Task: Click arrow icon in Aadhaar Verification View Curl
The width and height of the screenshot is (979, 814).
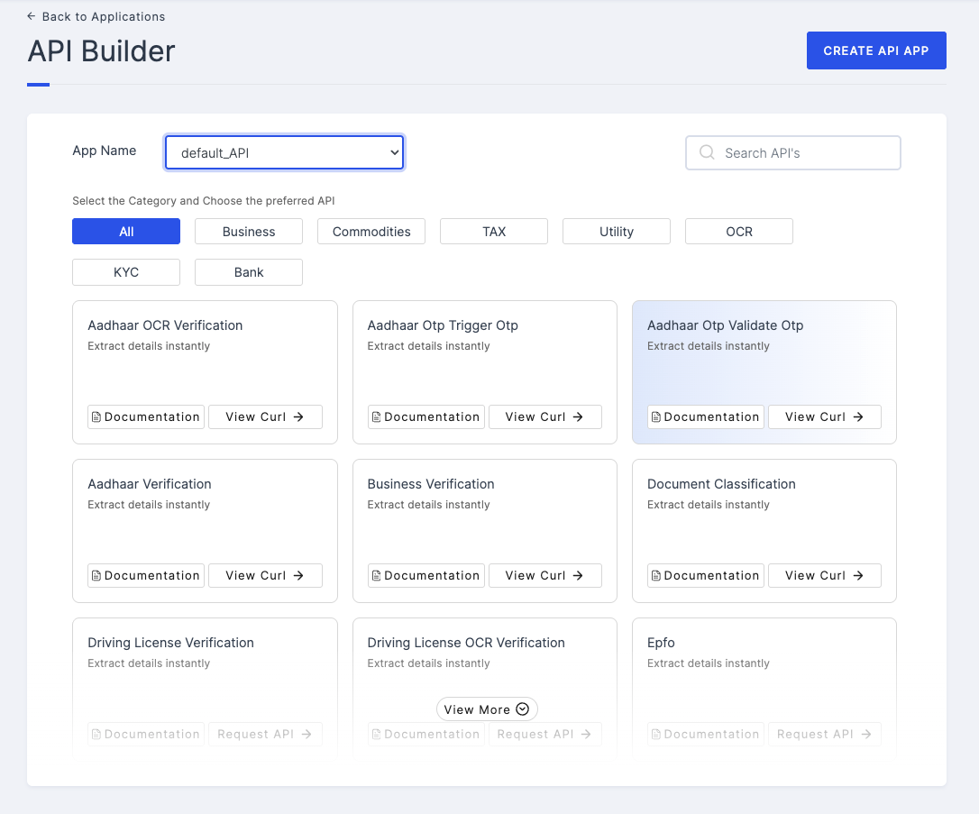Action: [x=298, y=576]
